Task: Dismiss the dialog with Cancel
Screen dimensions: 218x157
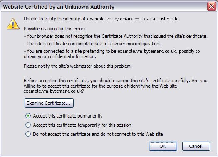Action: [196, 146]
